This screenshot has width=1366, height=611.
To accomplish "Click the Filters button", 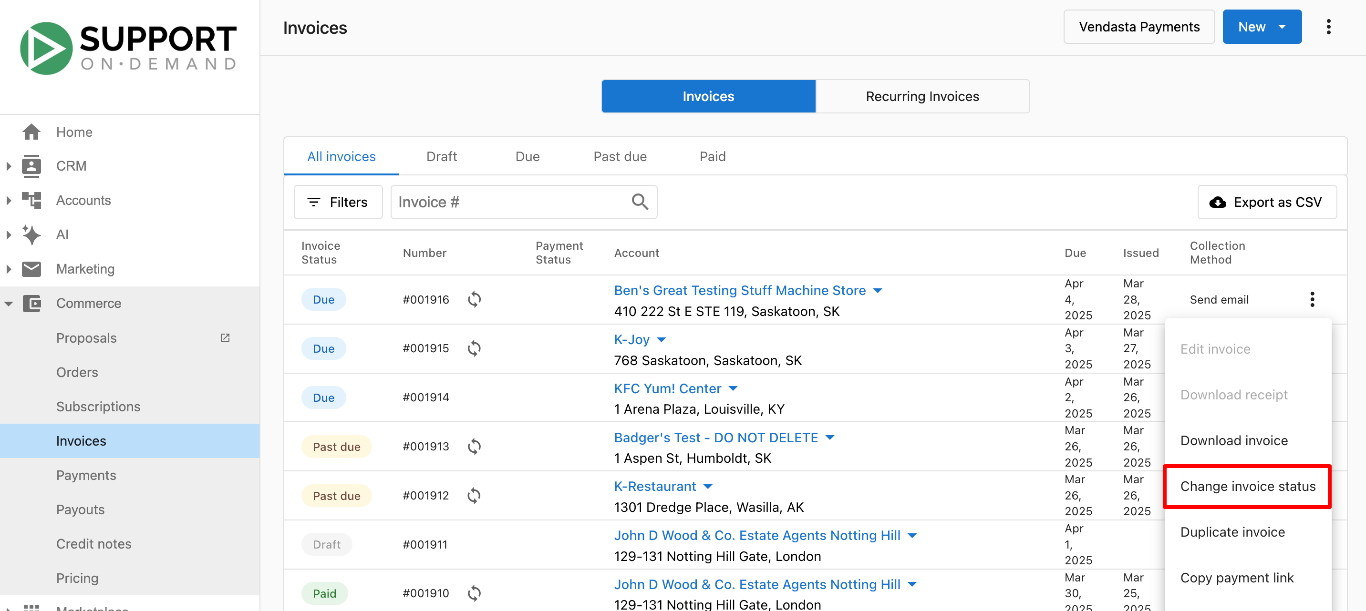I will (338, 202).
